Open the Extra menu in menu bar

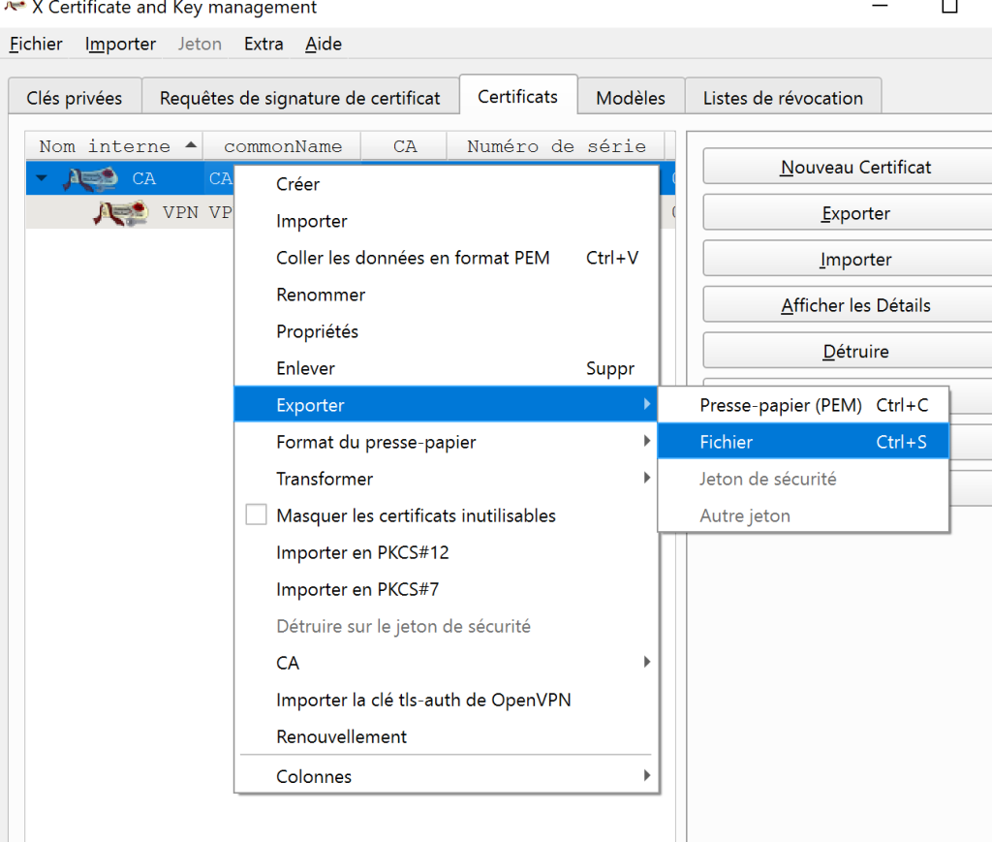[263, 44]
